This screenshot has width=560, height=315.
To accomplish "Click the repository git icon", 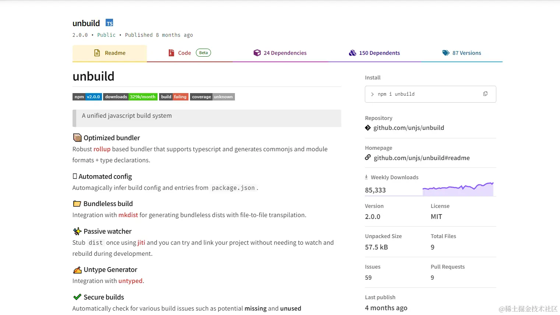I will coord(368,128).
